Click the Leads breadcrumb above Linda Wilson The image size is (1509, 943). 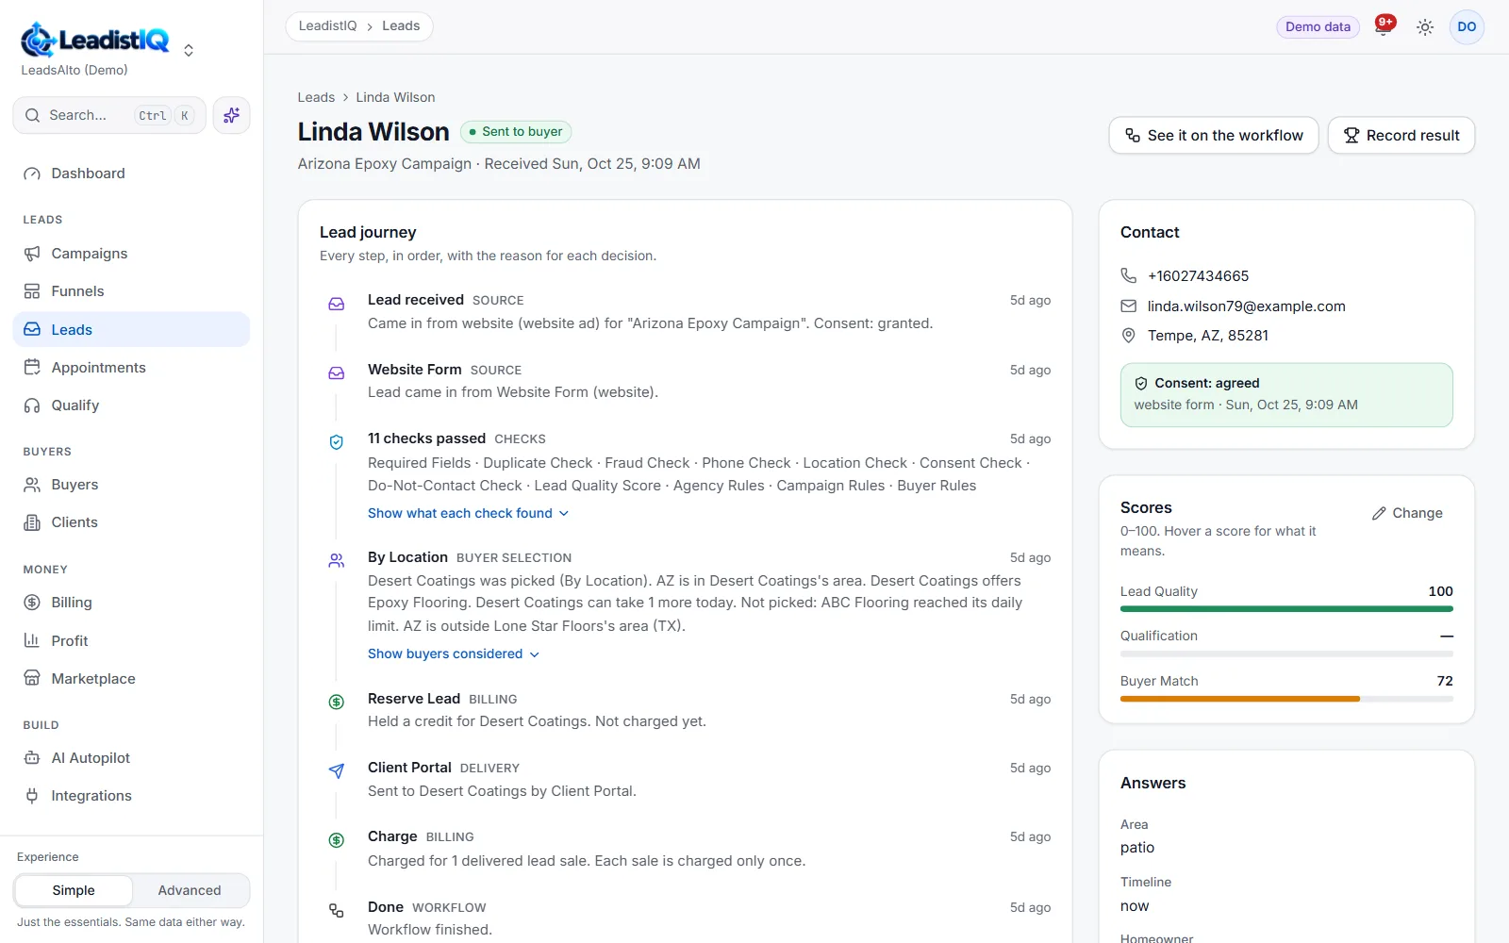(316, 97)
